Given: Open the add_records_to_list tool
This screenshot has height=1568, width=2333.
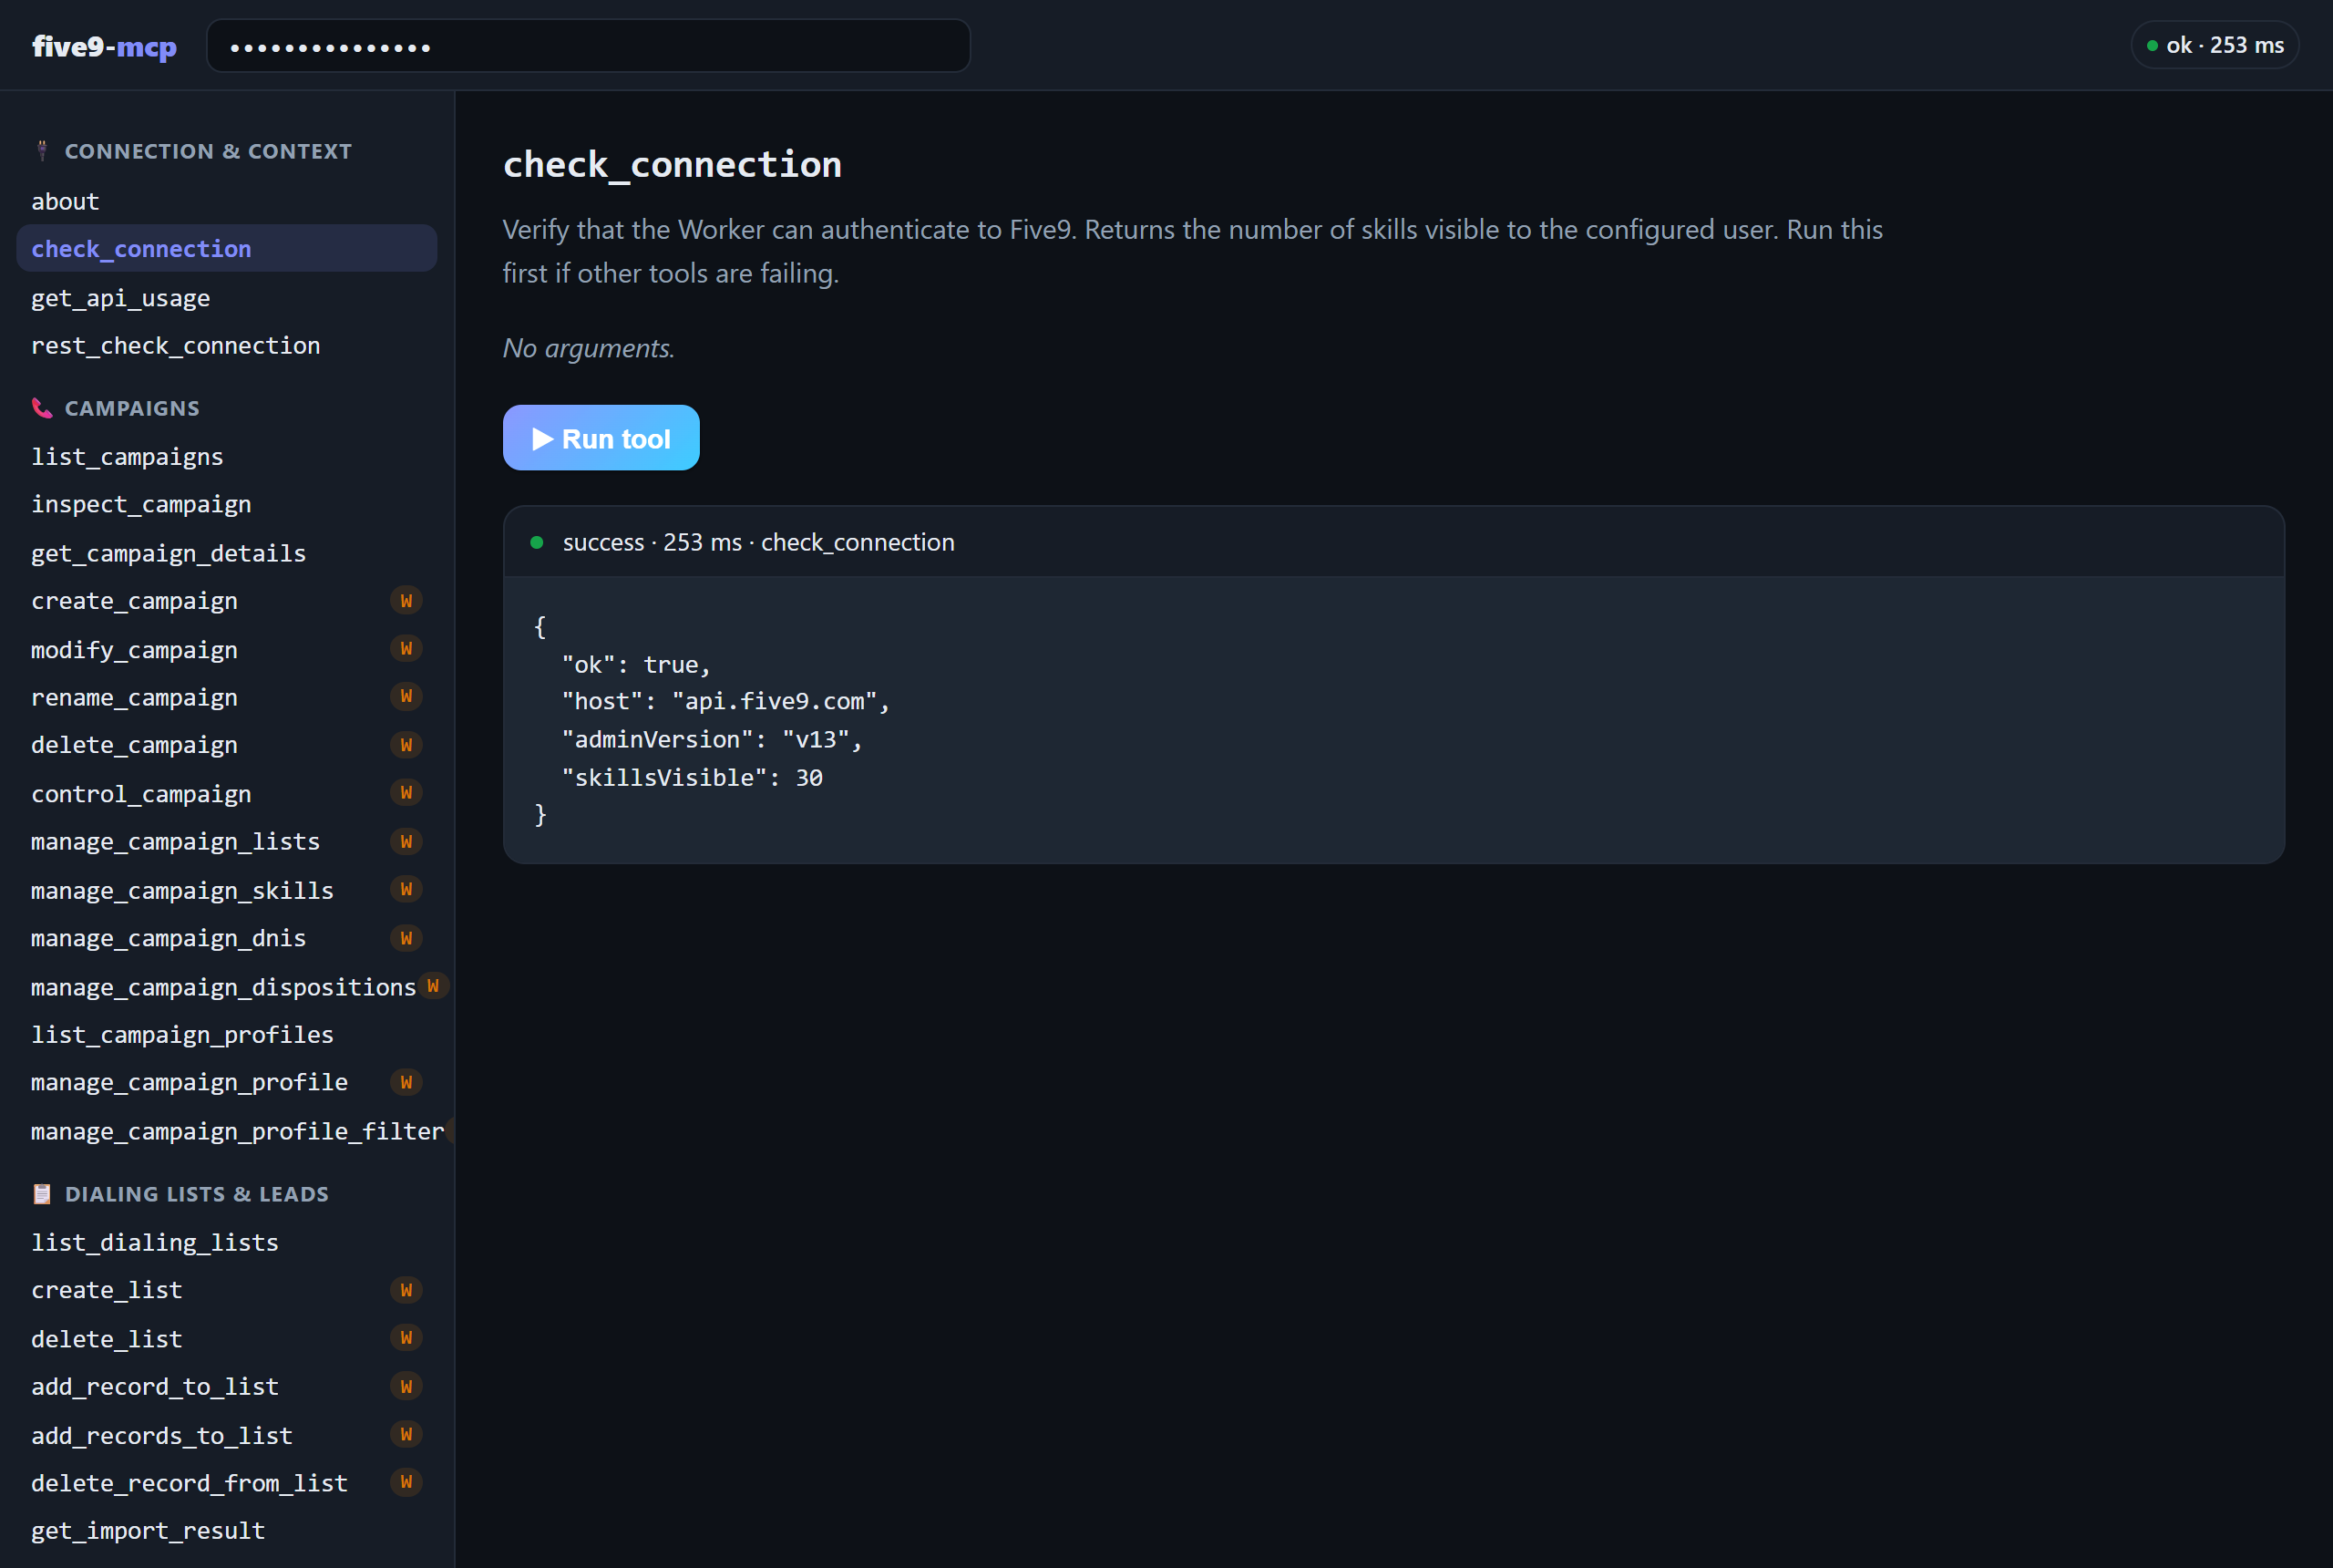Looking at the screenshot, I should (227, 1436).
